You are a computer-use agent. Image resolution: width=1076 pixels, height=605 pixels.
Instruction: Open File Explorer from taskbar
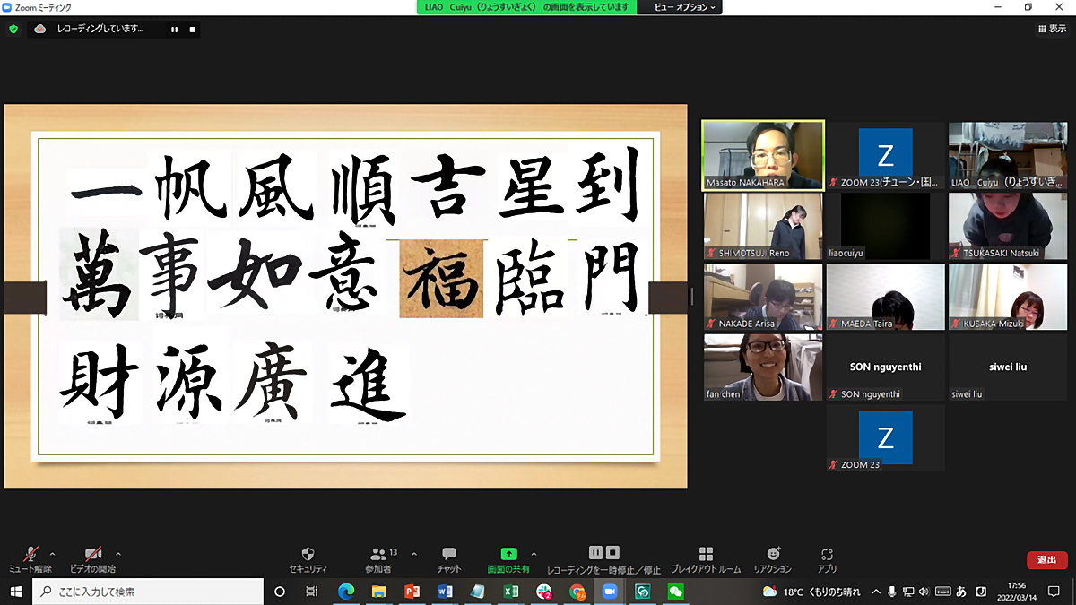[378, 592]
